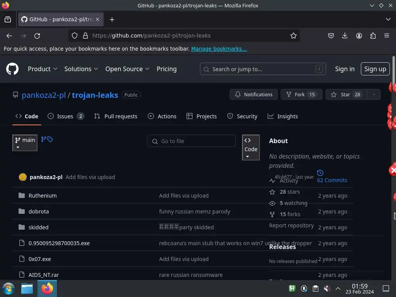Click the tags icon next to main
The image size is (396, 297).
(50, 139)
